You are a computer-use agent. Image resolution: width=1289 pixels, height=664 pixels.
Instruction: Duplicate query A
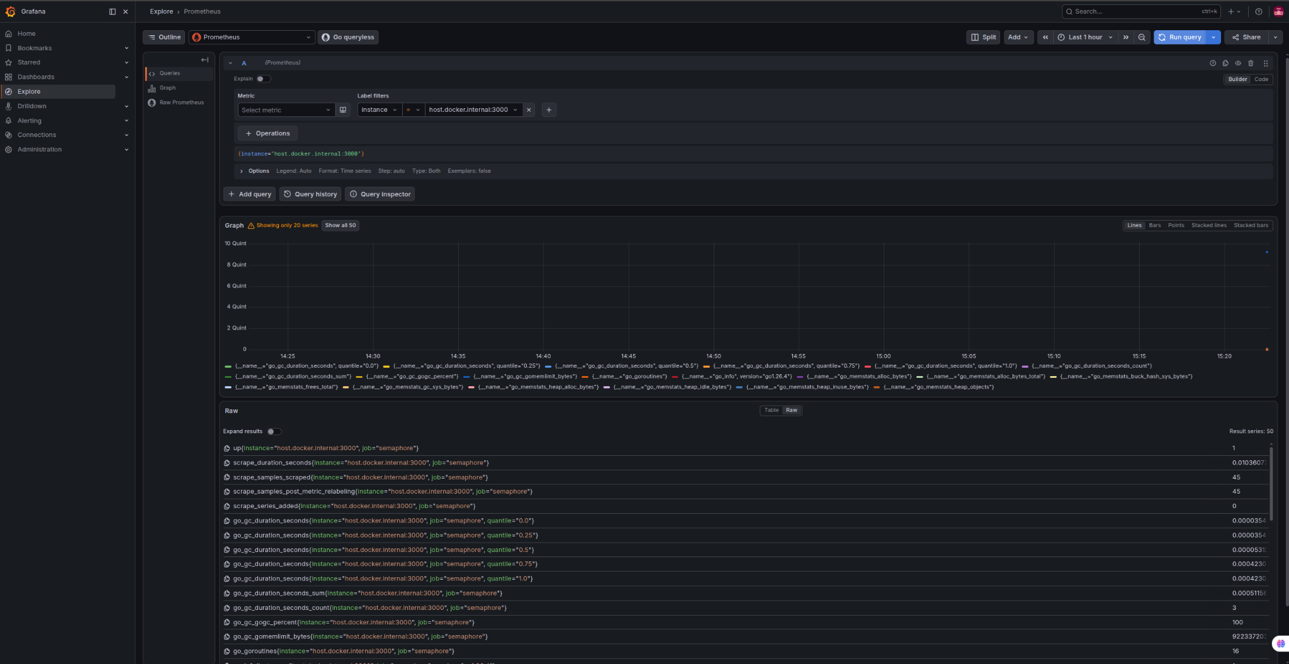[1225, 63]
